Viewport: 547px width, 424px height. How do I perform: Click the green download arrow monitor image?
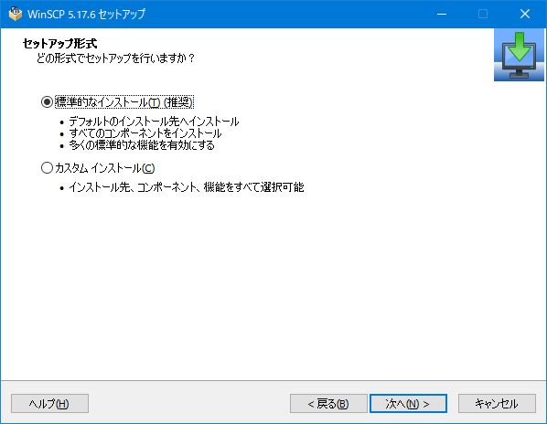coord(519,55)
